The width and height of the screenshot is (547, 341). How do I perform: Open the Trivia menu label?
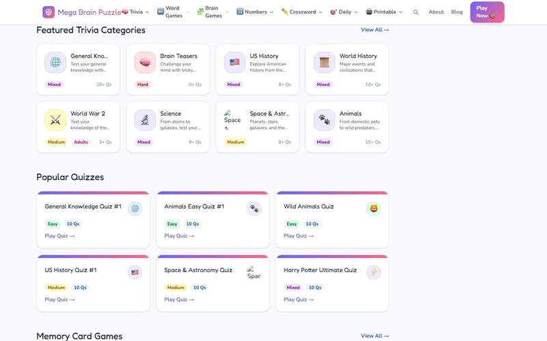point(136,12)
